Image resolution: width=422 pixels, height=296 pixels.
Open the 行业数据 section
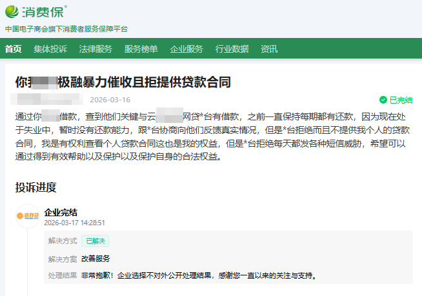point(232,49)
